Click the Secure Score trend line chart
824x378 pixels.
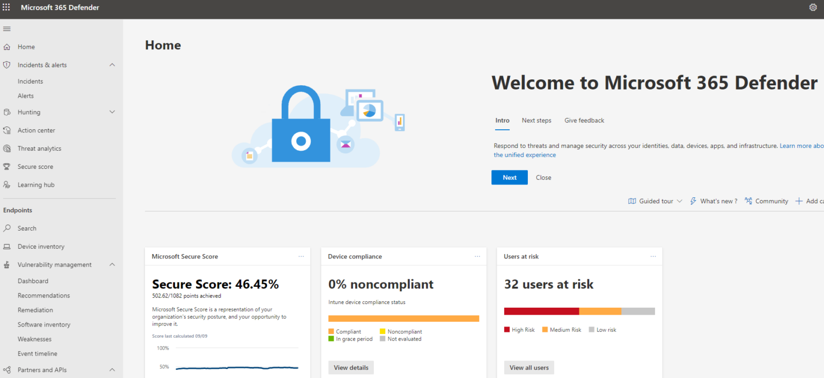237,368
